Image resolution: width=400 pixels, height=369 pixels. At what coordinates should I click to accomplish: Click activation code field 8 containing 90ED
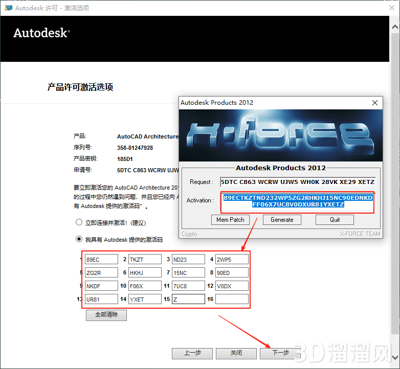[232, 273]
